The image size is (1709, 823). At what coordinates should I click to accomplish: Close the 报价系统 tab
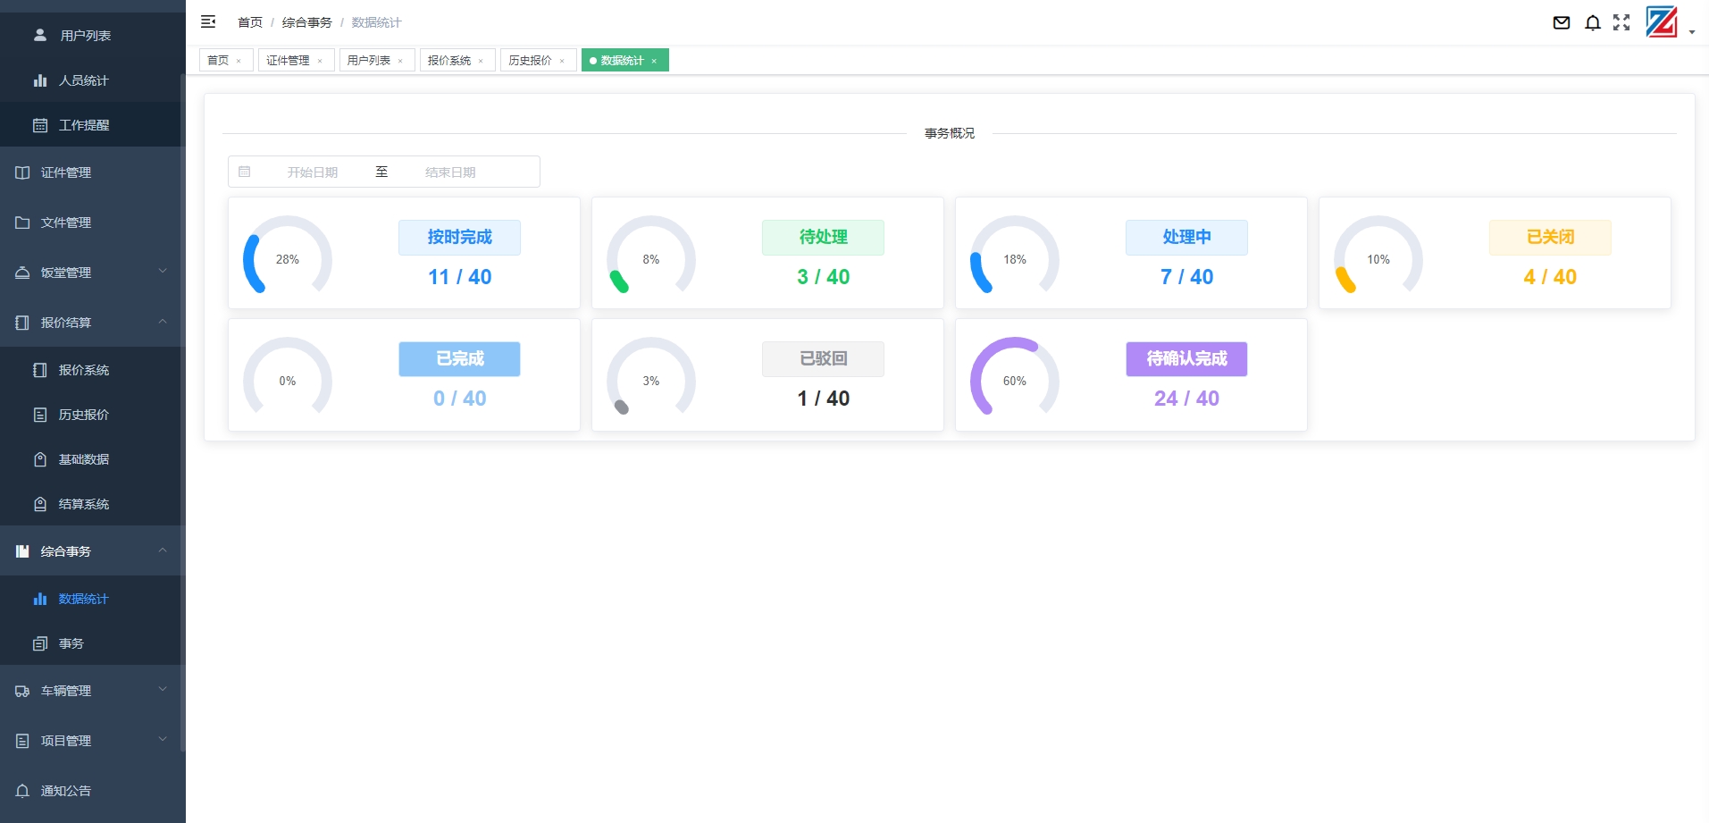point(481,61)
